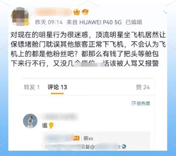Click the orange pufferfish badge icon
The width and height of the screenshot is (176, 156).
click(x=85, y=12)
